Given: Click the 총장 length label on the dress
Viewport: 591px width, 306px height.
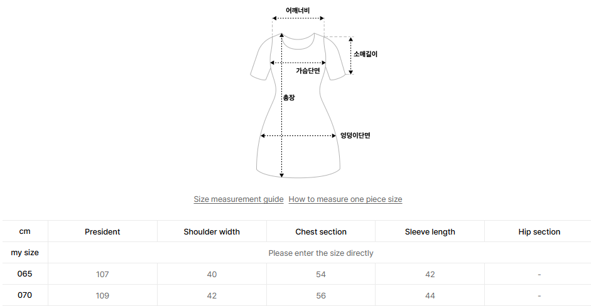Looking at the screenshot, I should click(289, 97).
